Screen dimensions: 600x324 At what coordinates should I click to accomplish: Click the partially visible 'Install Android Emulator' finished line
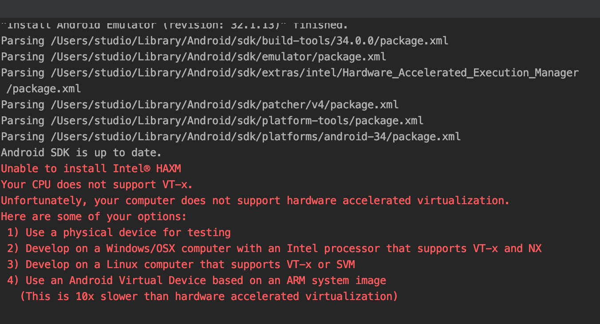174,25
